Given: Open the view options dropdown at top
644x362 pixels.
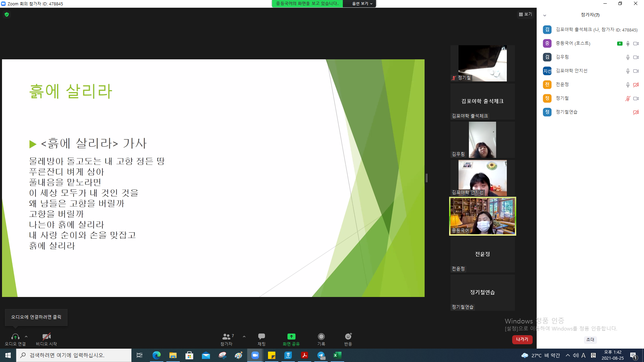Looking at the screenshot, I should [x=362, y=4].
